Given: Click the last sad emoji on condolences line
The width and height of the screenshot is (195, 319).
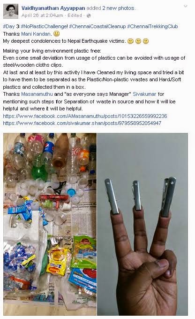Looking at the screenshot, I should pyautogui.click(x=146, y=41).
